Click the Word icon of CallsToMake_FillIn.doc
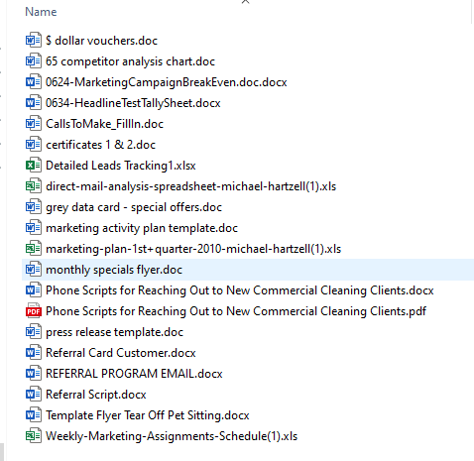This screenshot has height=461, width=474. (x=34, y=124)
